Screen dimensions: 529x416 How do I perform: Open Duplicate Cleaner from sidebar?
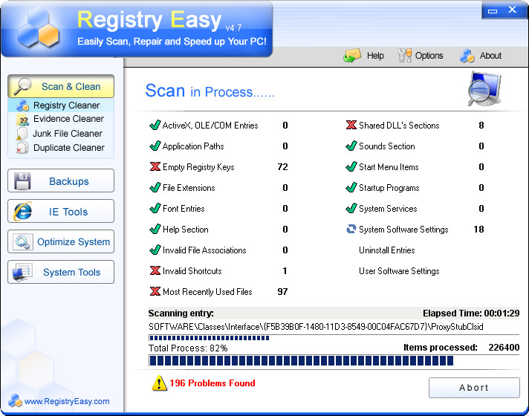click(68, 148)
